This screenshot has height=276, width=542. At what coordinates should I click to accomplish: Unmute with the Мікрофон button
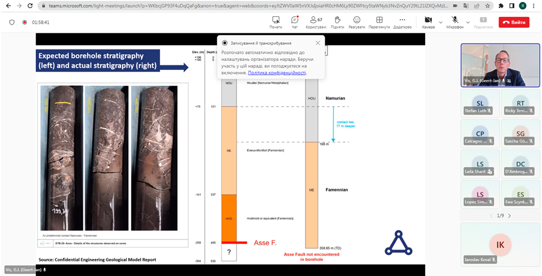(x=455, y=22)
